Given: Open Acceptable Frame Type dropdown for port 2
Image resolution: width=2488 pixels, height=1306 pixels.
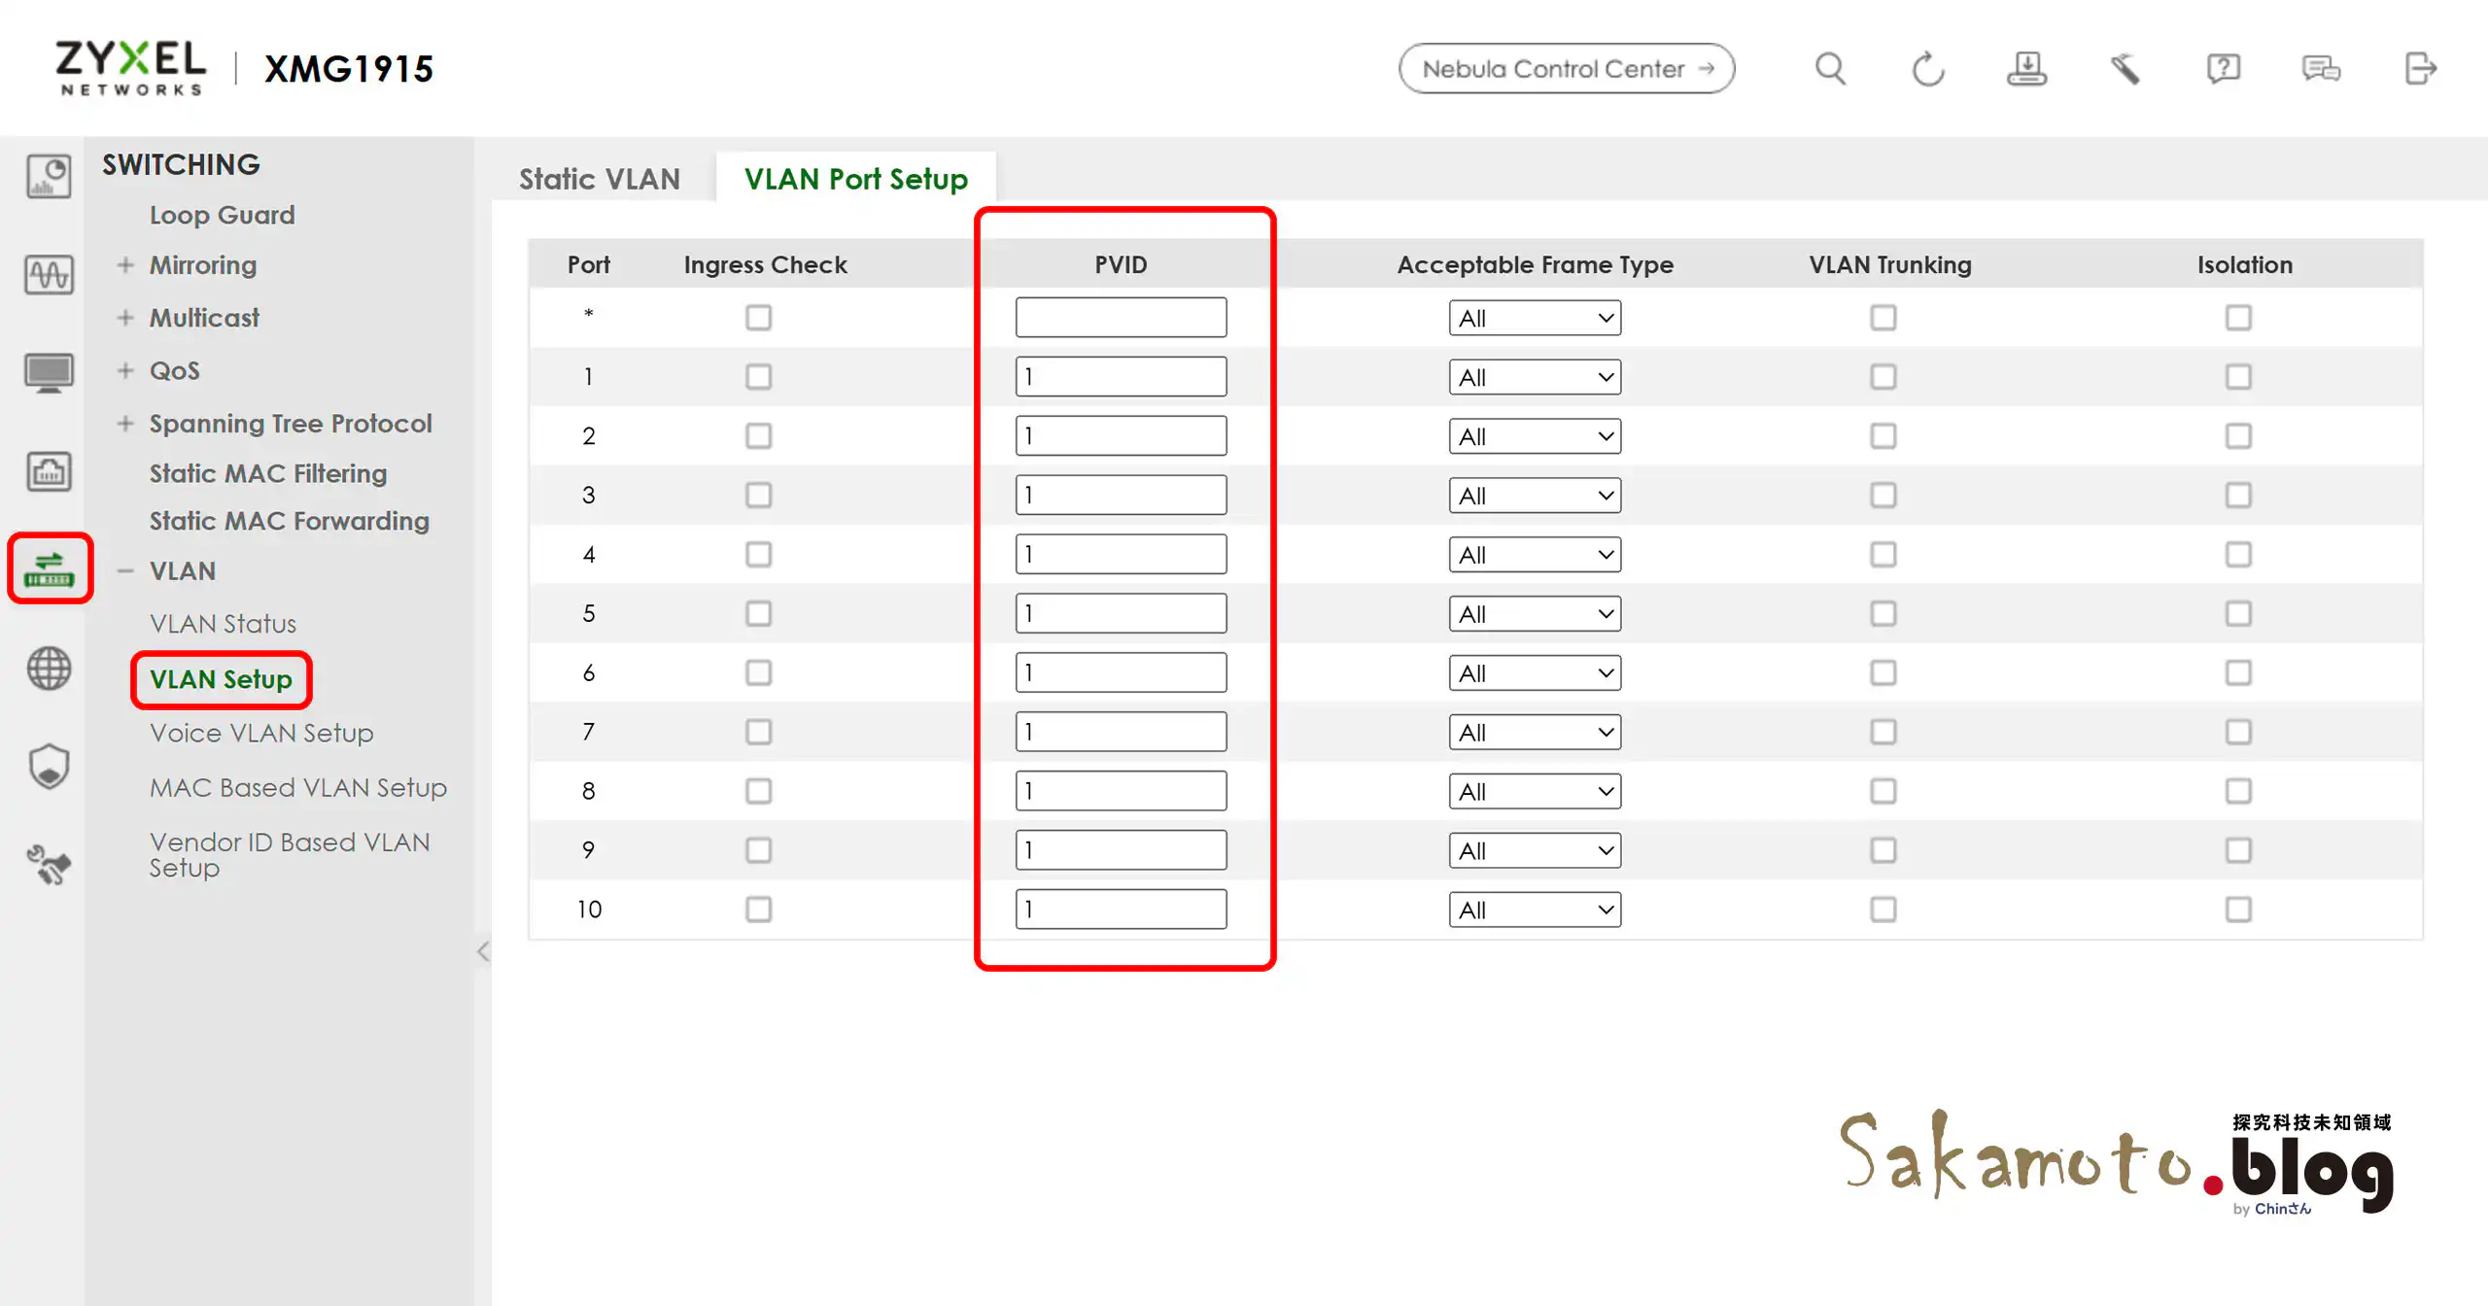Looking at the screenshot, I should [x=1535, y=436].
